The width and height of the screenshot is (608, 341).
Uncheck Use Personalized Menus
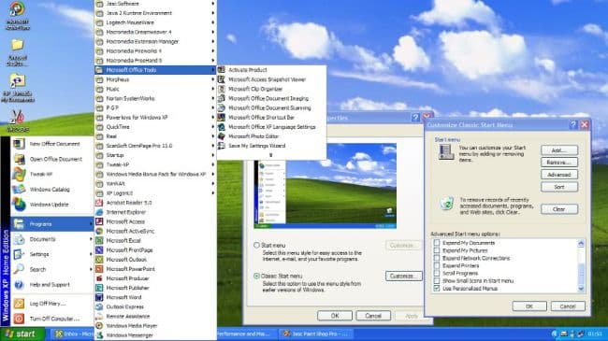click(x=437, y=289)
